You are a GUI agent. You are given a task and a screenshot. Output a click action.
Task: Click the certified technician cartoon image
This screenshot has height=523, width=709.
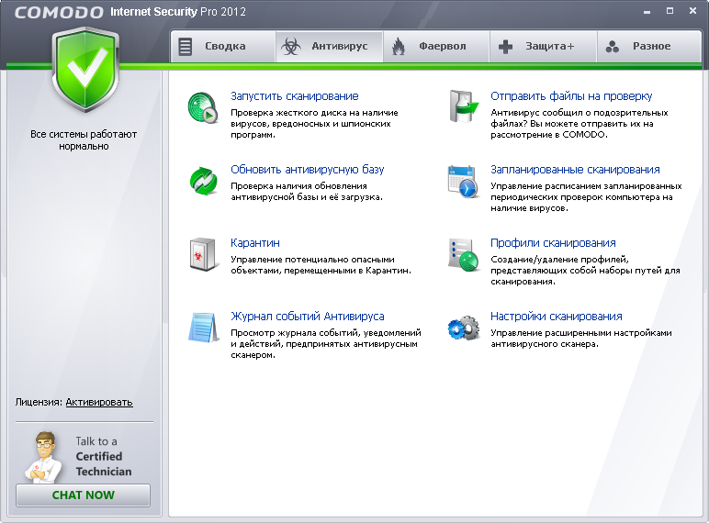[44, 457]
